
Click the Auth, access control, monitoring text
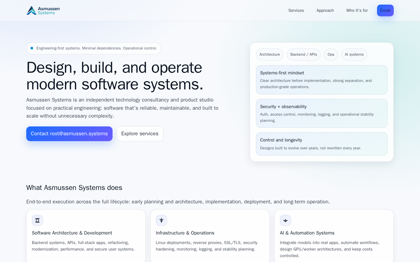317,117
